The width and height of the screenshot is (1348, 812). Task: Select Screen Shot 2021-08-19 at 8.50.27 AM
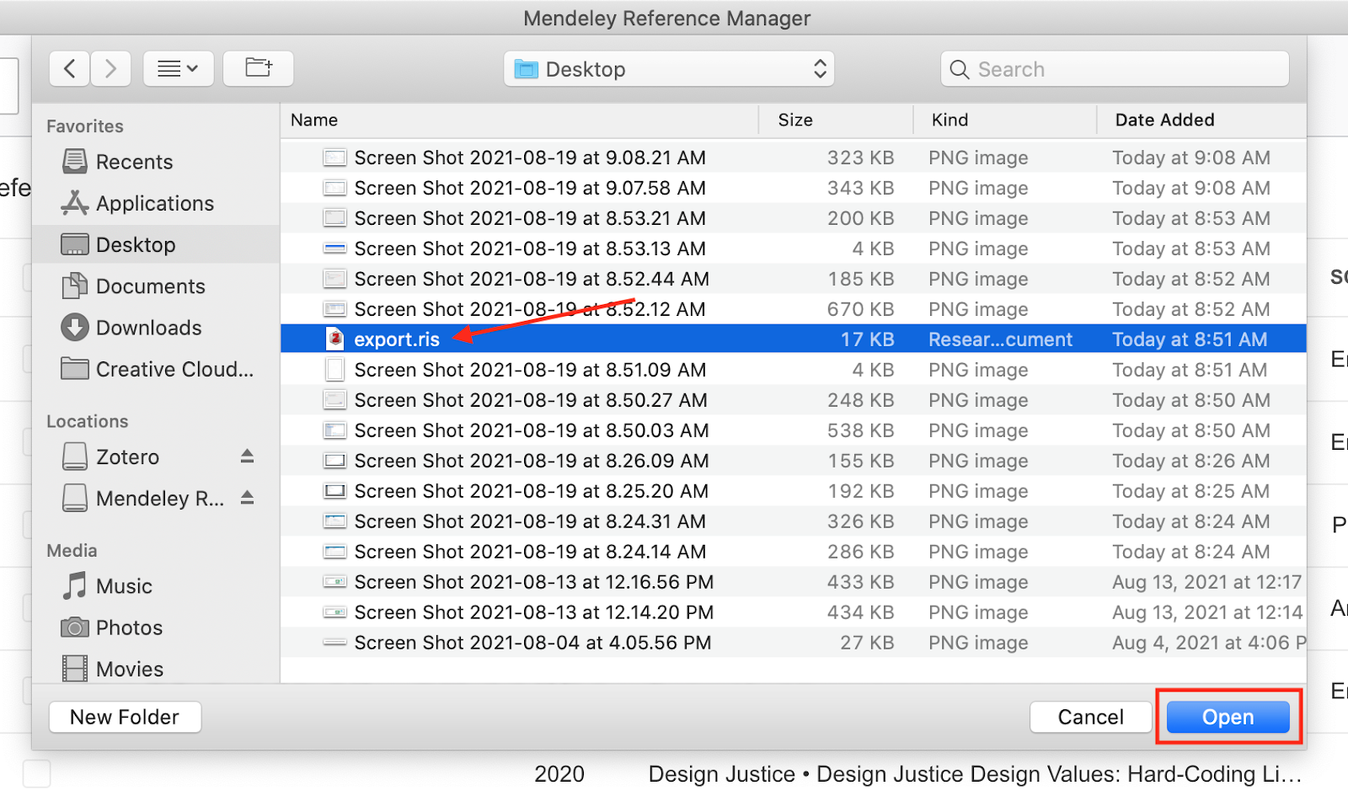(794, 400)
